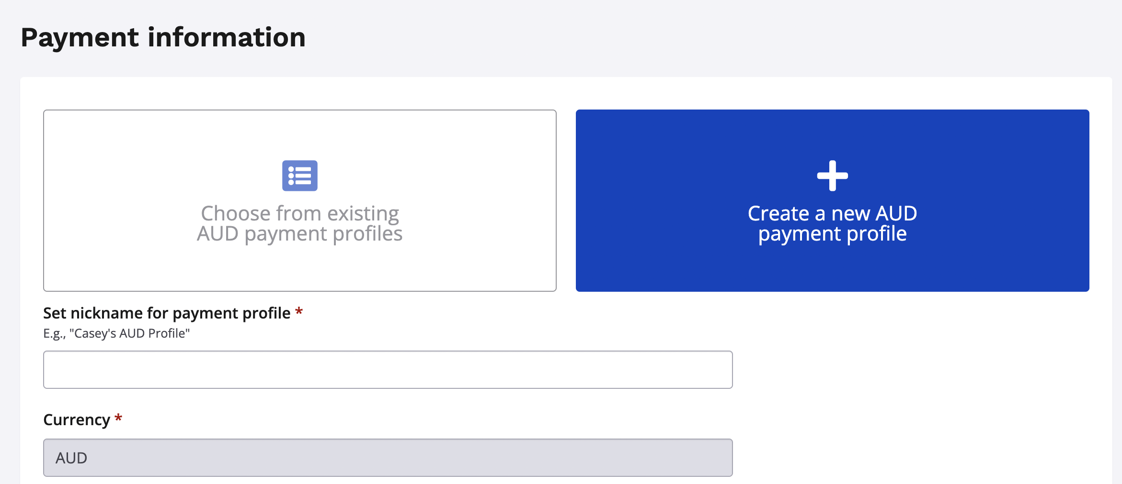Screen dimensions: 1122x484
Task: Click the word "information" in page heading
Action: click(x=227, y=37)
